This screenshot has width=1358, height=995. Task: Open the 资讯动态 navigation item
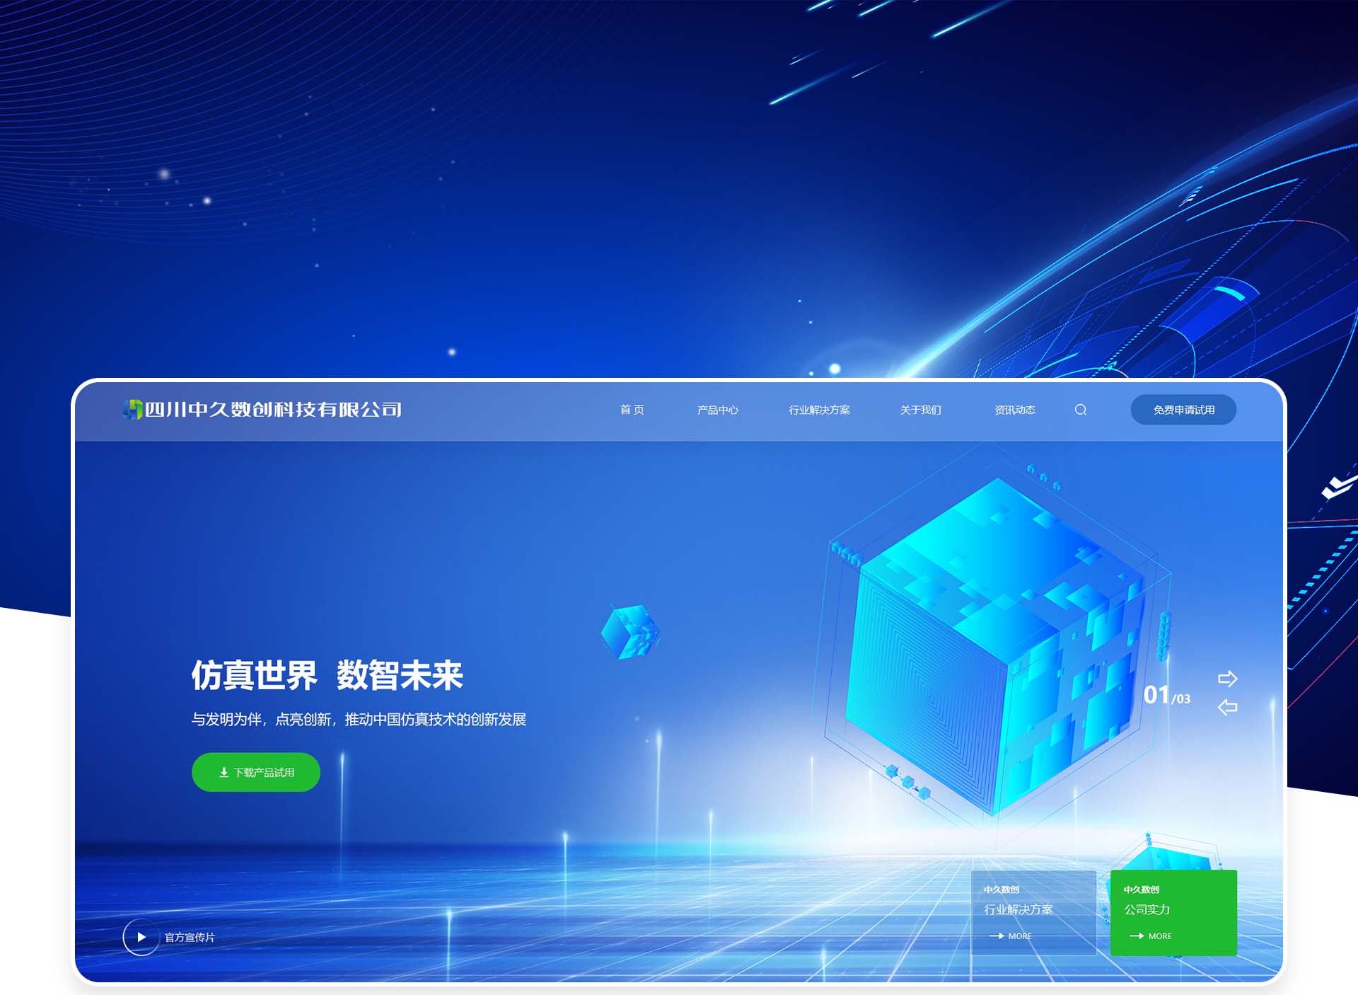(x=1014, y=410)
